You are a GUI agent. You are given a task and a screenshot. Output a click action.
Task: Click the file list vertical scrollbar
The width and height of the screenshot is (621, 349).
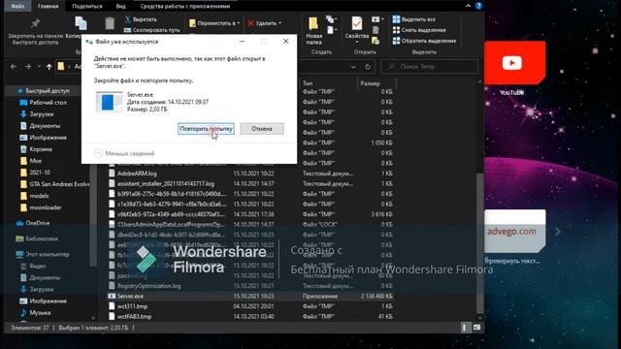point(479,241)
